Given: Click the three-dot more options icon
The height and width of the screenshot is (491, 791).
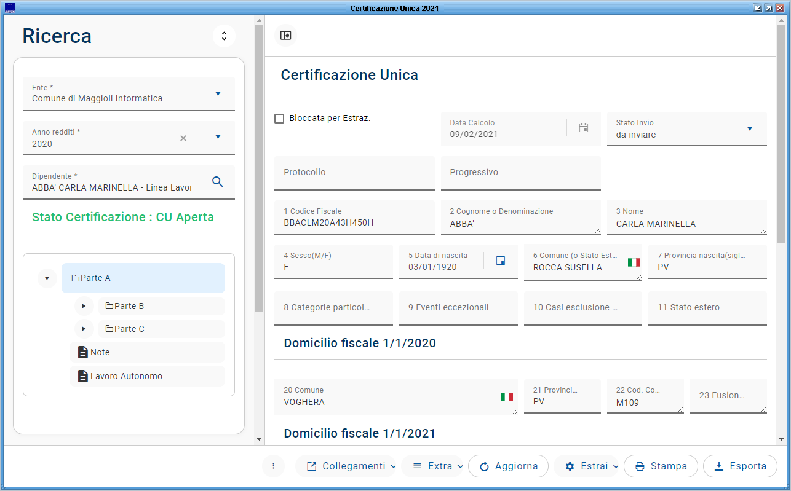Looking at the screenshot, I should (273, 466).
